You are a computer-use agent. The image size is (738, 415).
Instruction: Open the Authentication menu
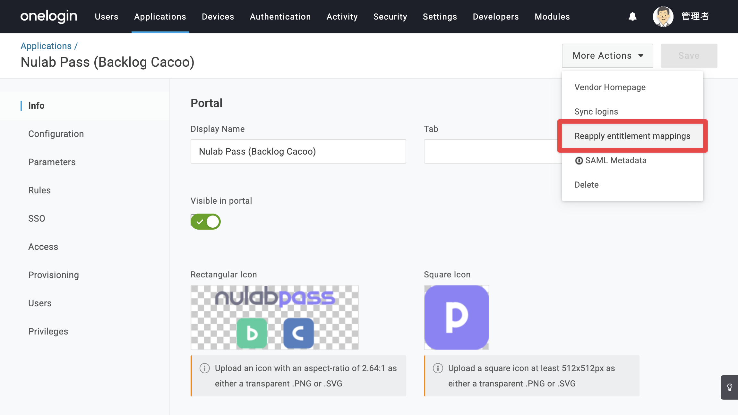[x=280, y=17]
